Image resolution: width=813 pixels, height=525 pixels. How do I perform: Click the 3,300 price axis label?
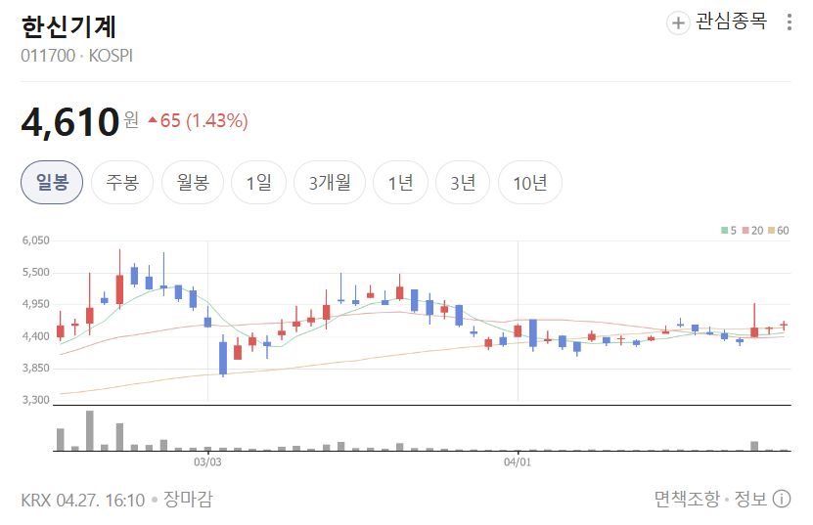tap(36, 400)
